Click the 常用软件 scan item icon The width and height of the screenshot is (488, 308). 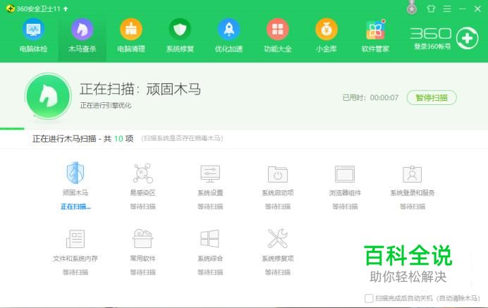pyautogui.click(x=143, y=238)
